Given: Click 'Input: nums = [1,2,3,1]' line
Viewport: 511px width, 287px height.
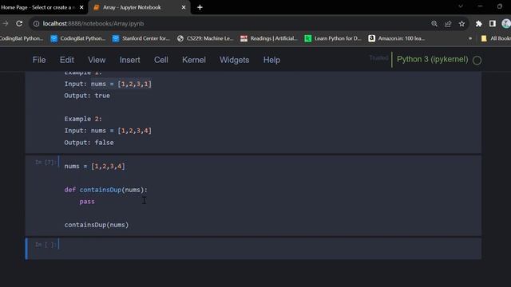Looking at the screenshot, I should click(108, 84).
